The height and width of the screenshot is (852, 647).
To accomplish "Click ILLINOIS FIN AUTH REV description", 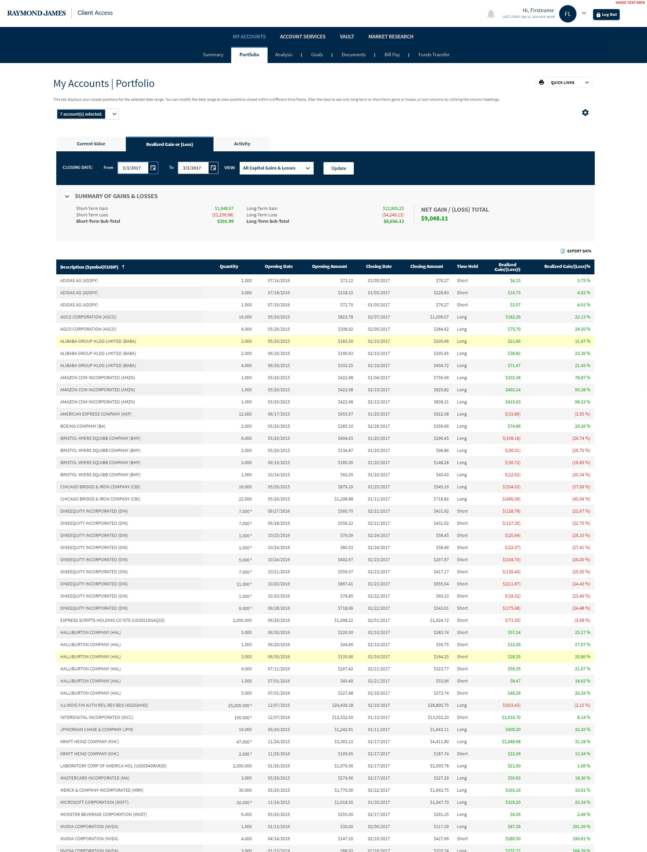I will [104, 705].
